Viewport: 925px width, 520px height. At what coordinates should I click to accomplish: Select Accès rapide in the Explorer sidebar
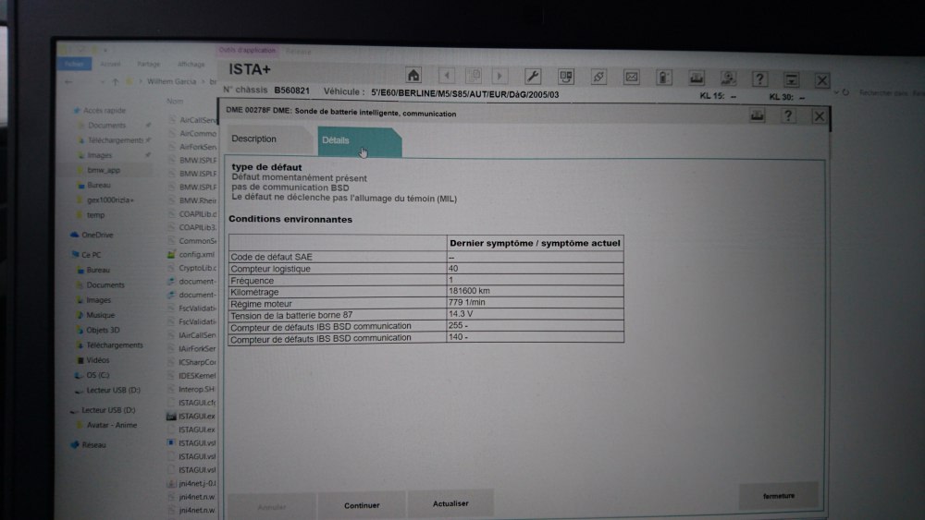pyautogui.click(x=105, y=110)
